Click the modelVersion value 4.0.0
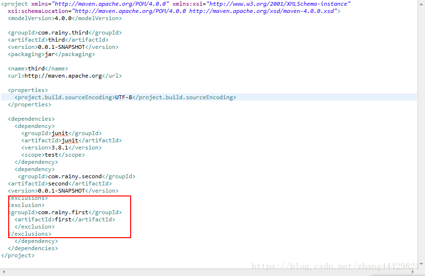Viewport: 425px width, 276px height. coord(63,18)
